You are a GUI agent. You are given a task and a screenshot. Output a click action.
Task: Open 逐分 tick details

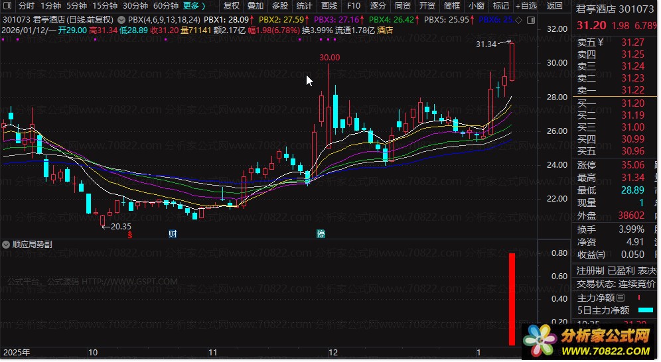378,6
